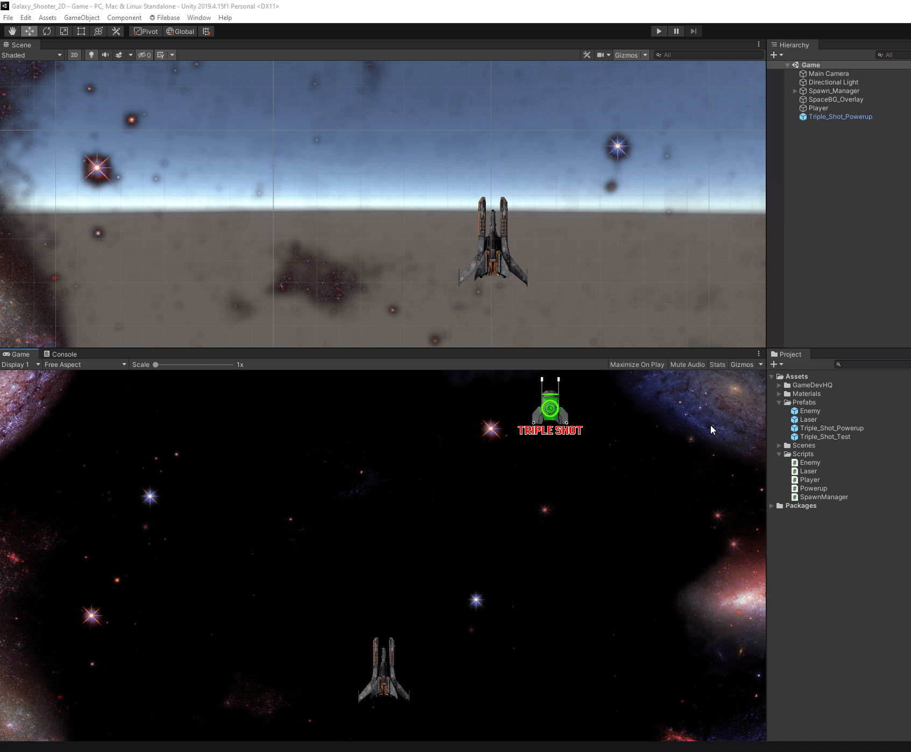Select the Scale tool

point(63,31)
